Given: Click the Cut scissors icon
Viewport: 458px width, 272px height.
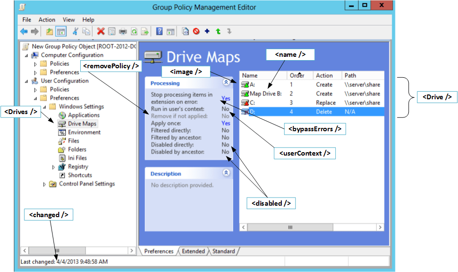Looking at the screenshot, I should tap(75, 31).
